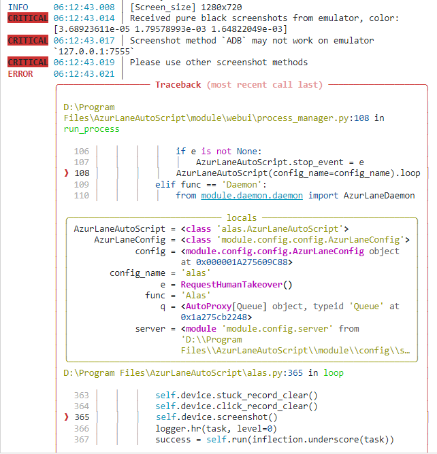Click "elif func == 'Daemon':" on line 109
The height and width of the screenshot is (454, 437).
[211, 184]
